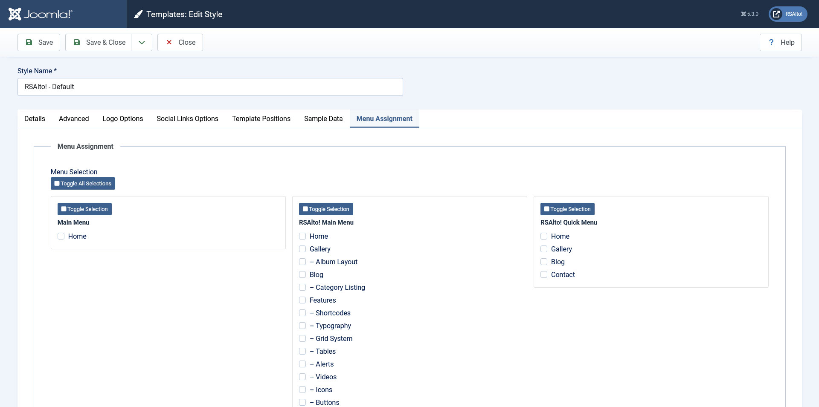Click the RSAlto! Main Menu heading
This screenshot has width=819, height=407.
(326, 222)
